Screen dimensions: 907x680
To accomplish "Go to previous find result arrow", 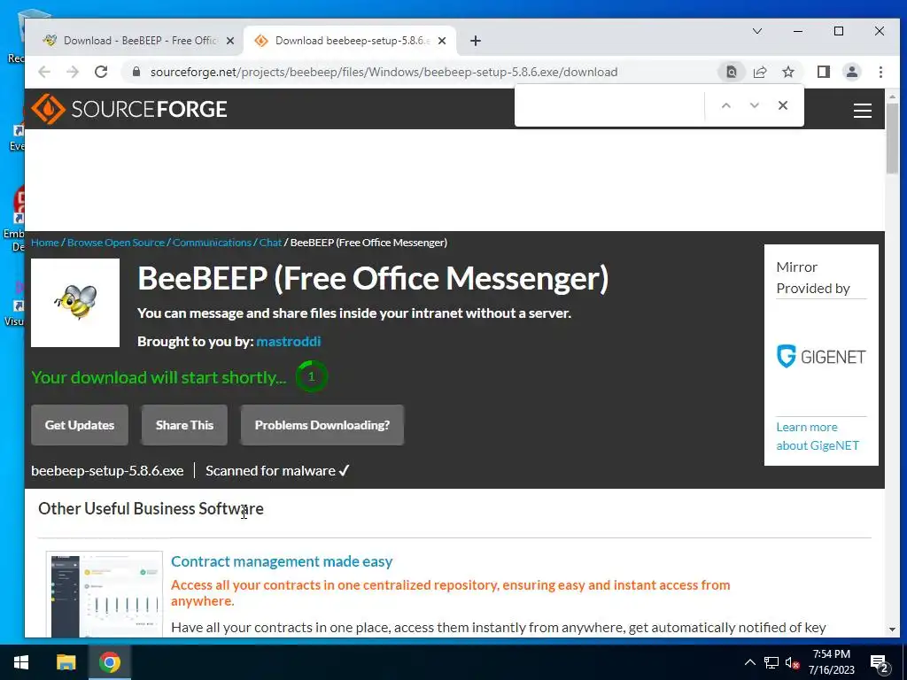I will [726, 105].
